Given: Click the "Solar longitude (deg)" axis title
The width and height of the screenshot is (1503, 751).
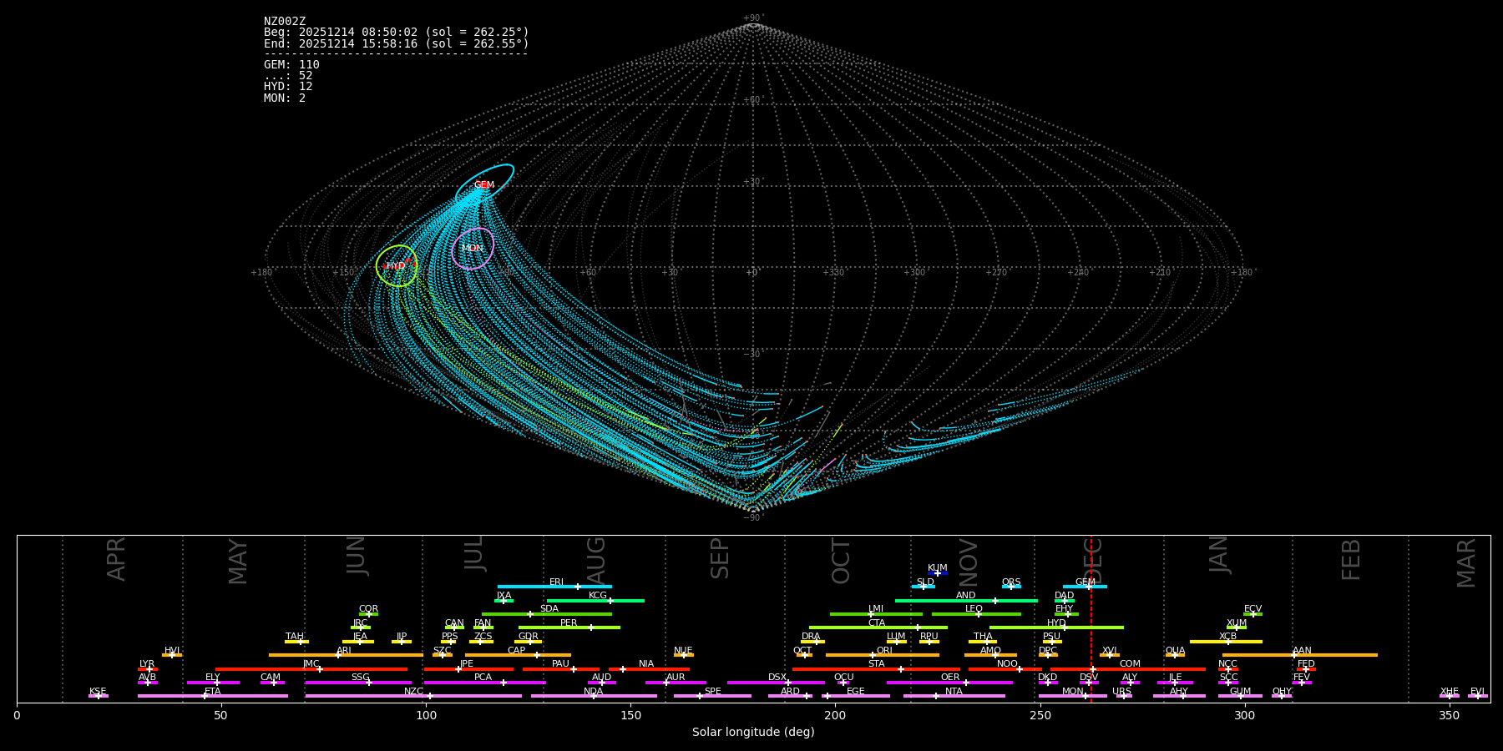Looking at the screenshot, I should (x=753, y=732).
